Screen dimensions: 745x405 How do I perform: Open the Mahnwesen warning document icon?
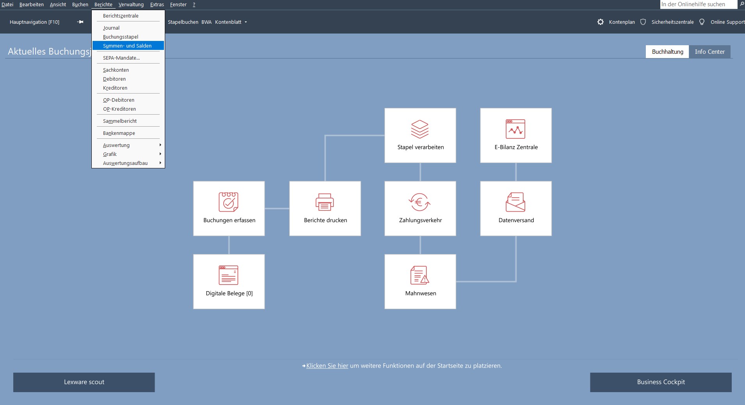point(420,275)
